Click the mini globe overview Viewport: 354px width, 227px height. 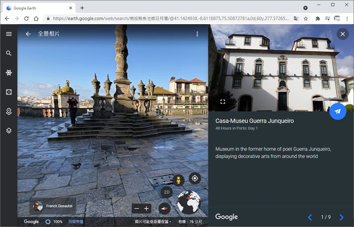[x=189, y=202]
